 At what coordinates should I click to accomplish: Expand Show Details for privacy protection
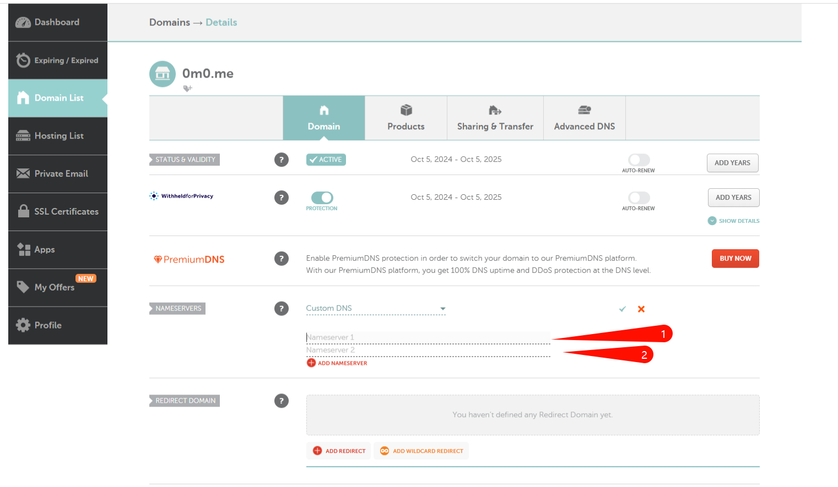[733, 221]
